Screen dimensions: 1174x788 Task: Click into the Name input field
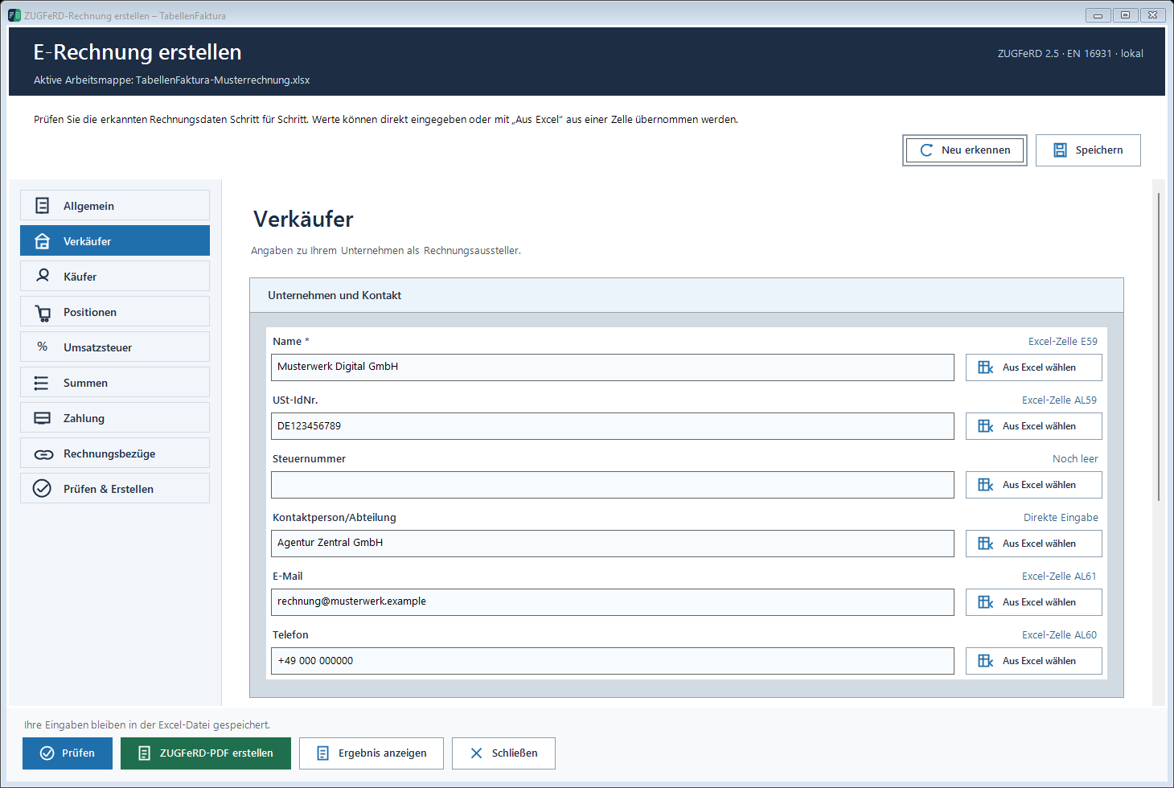point(613,367)
